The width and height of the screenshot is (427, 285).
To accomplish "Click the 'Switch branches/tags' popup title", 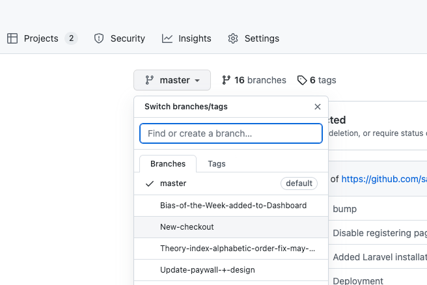I will (x=186, y=107).
